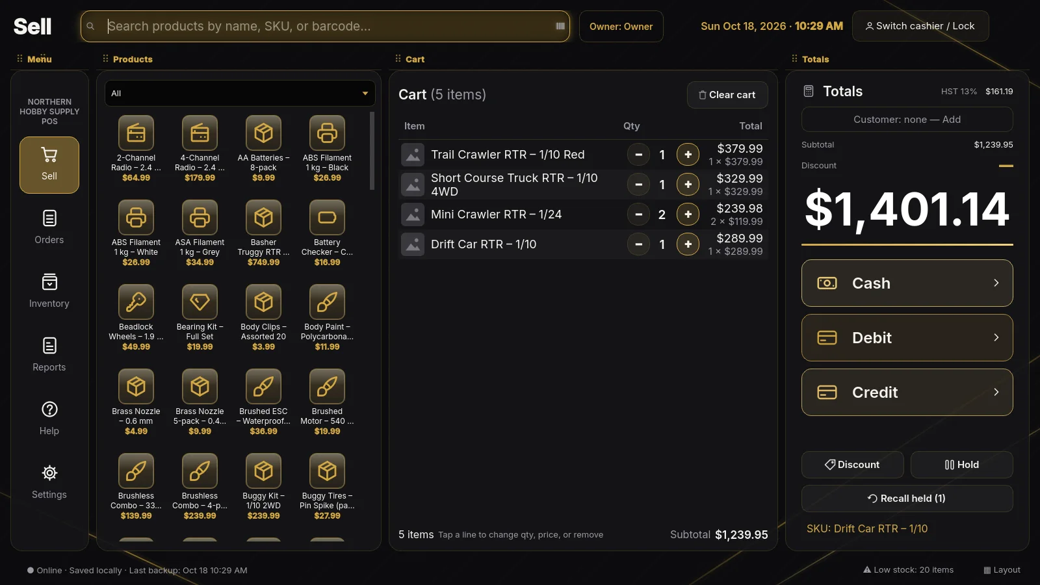This screenshot has height=585, width=1040.
Task: Click the barcode scan icon in search bar
Action: pos(560,26)
